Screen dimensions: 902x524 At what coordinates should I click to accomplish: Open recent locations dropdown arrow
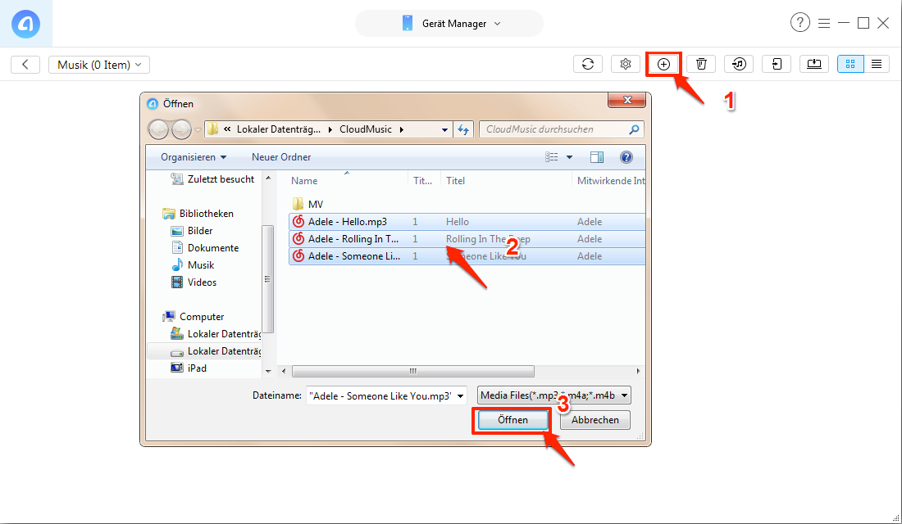(198, 130)
